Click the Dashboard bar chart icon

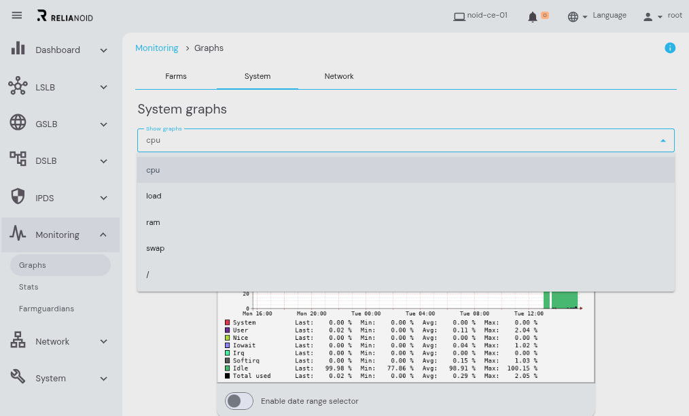click(x=18, y=48)
